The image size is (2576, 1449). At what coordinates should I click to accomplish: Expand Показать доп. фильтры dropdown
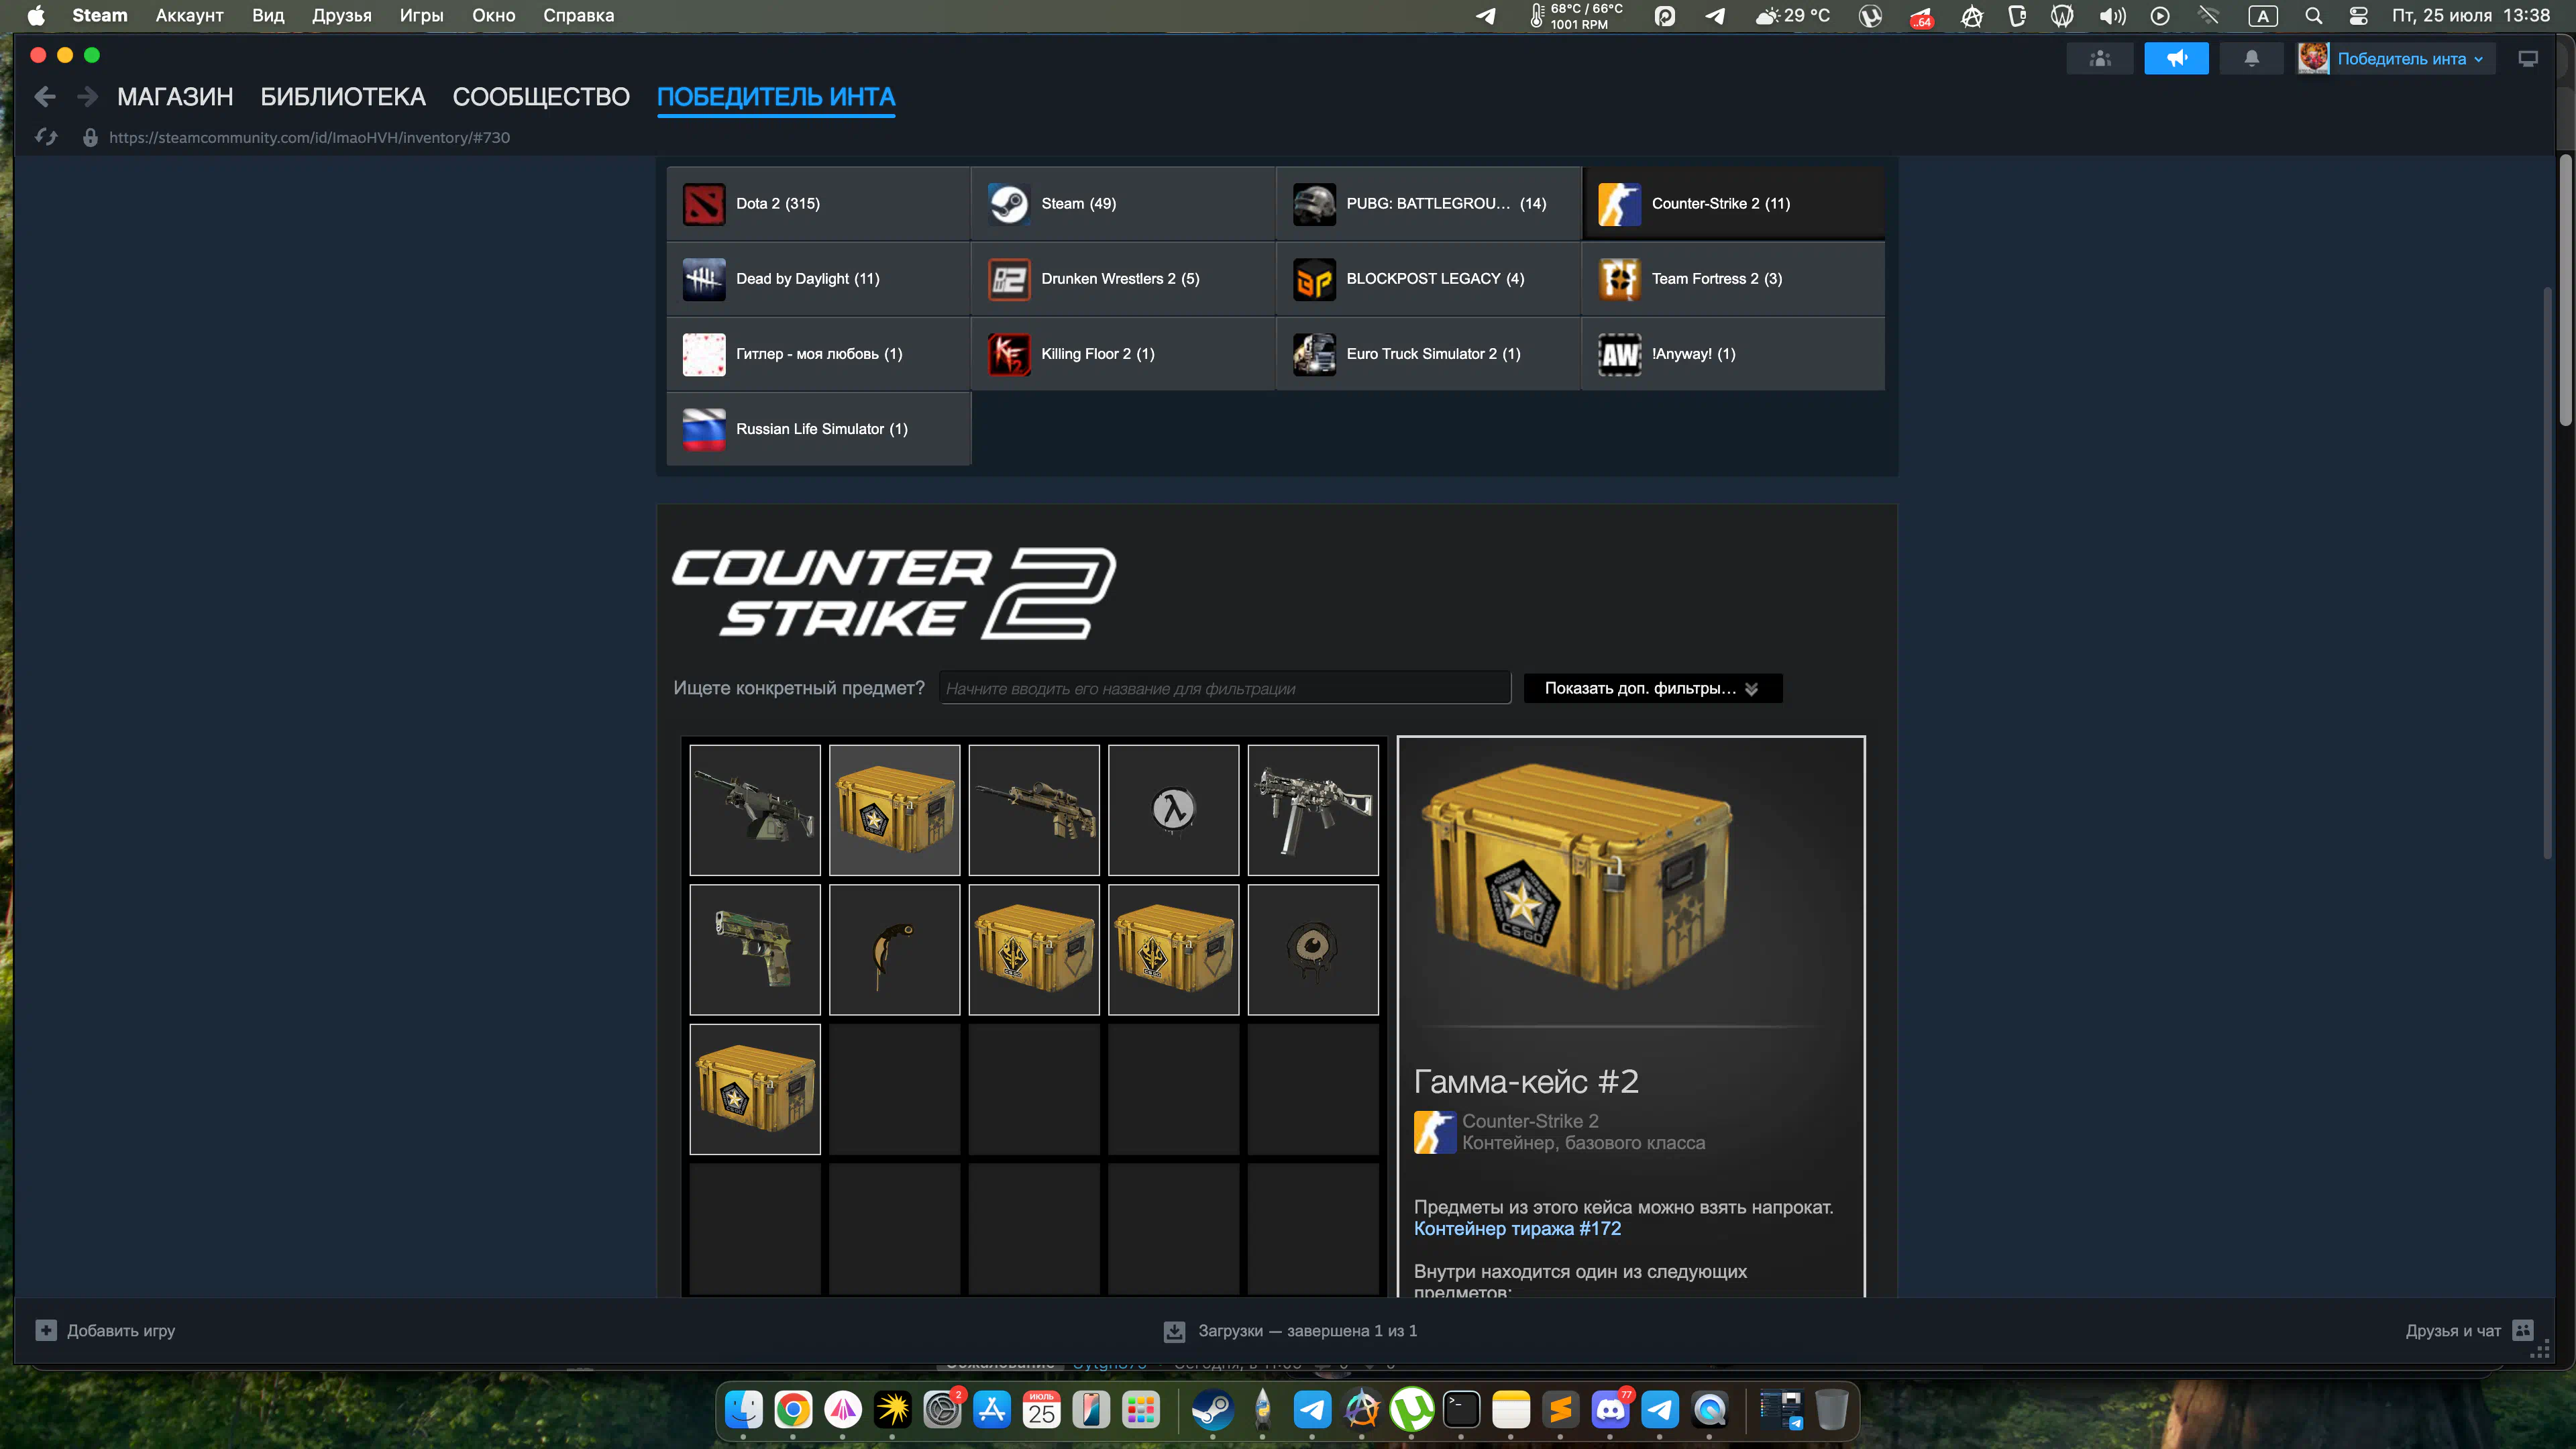click(1652, 688)
